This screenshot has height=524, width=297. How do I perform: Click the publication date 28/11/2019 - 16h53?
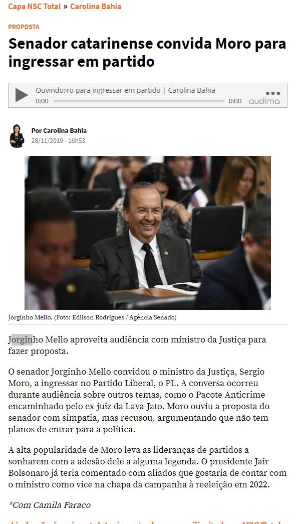[x=59, y=141]
